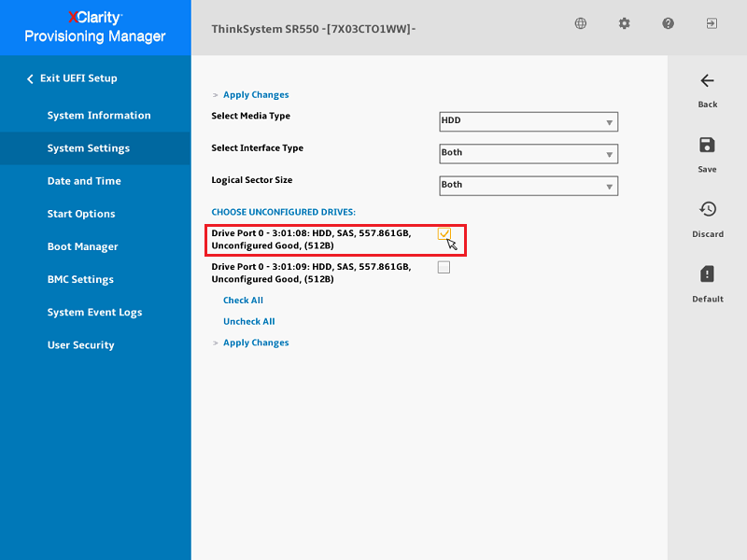This screenshot has height=560, width=747.
Task: Open the settings gear icon
Action: pos(625,23)
